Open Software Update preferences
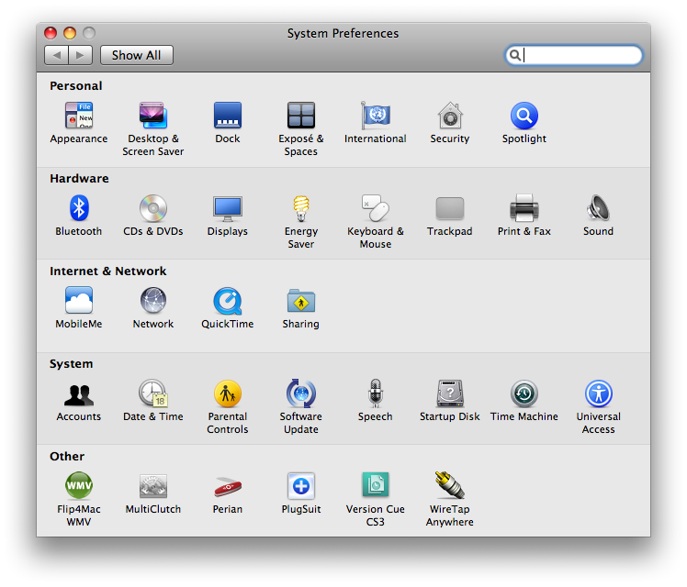 (x=301, y=394)
